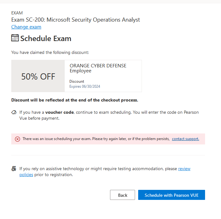Screen dimensions: 221x219
Task: Click the Exam SC-200 title text
Action: (76, 20)
